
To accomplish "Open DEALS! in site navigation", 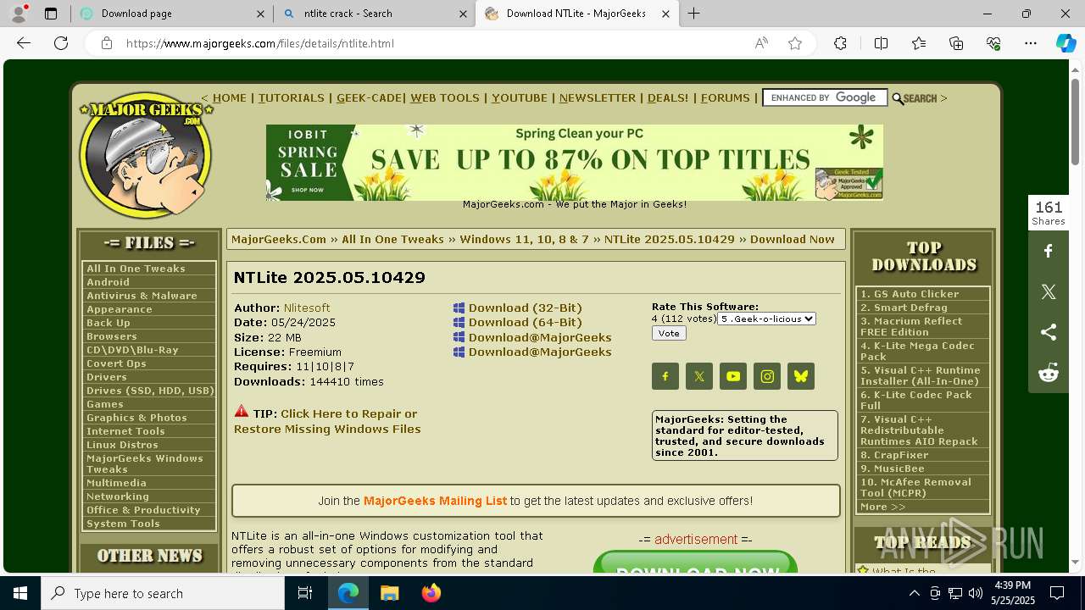I will pos(668,98).
